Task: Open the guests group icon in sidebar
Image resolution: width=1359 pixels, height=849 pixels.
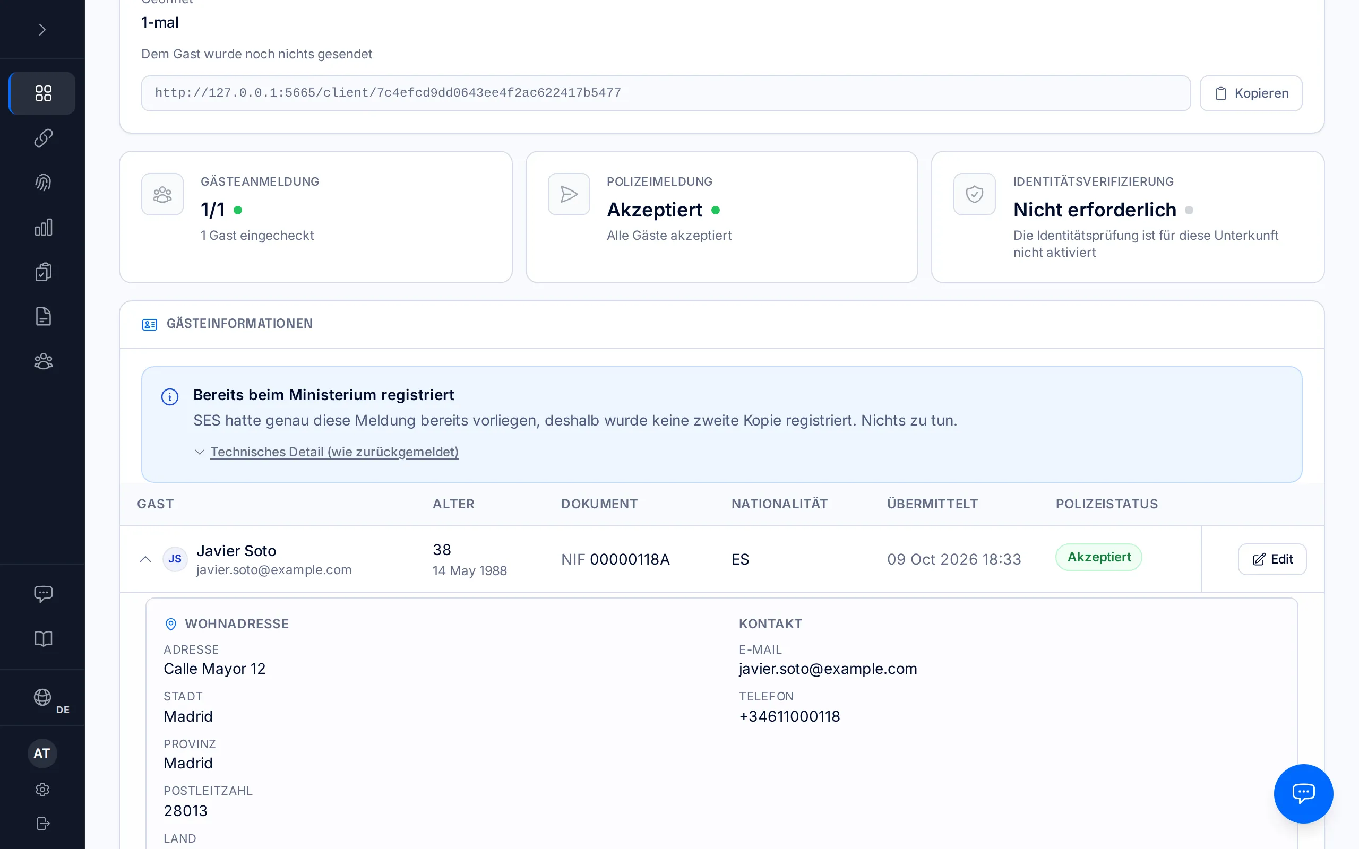Action: click(x=42, y=361)
